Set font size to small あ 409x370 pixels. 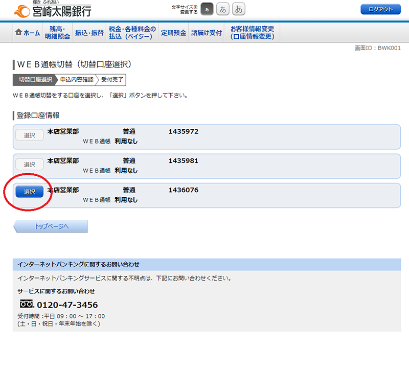pos(207,9)
